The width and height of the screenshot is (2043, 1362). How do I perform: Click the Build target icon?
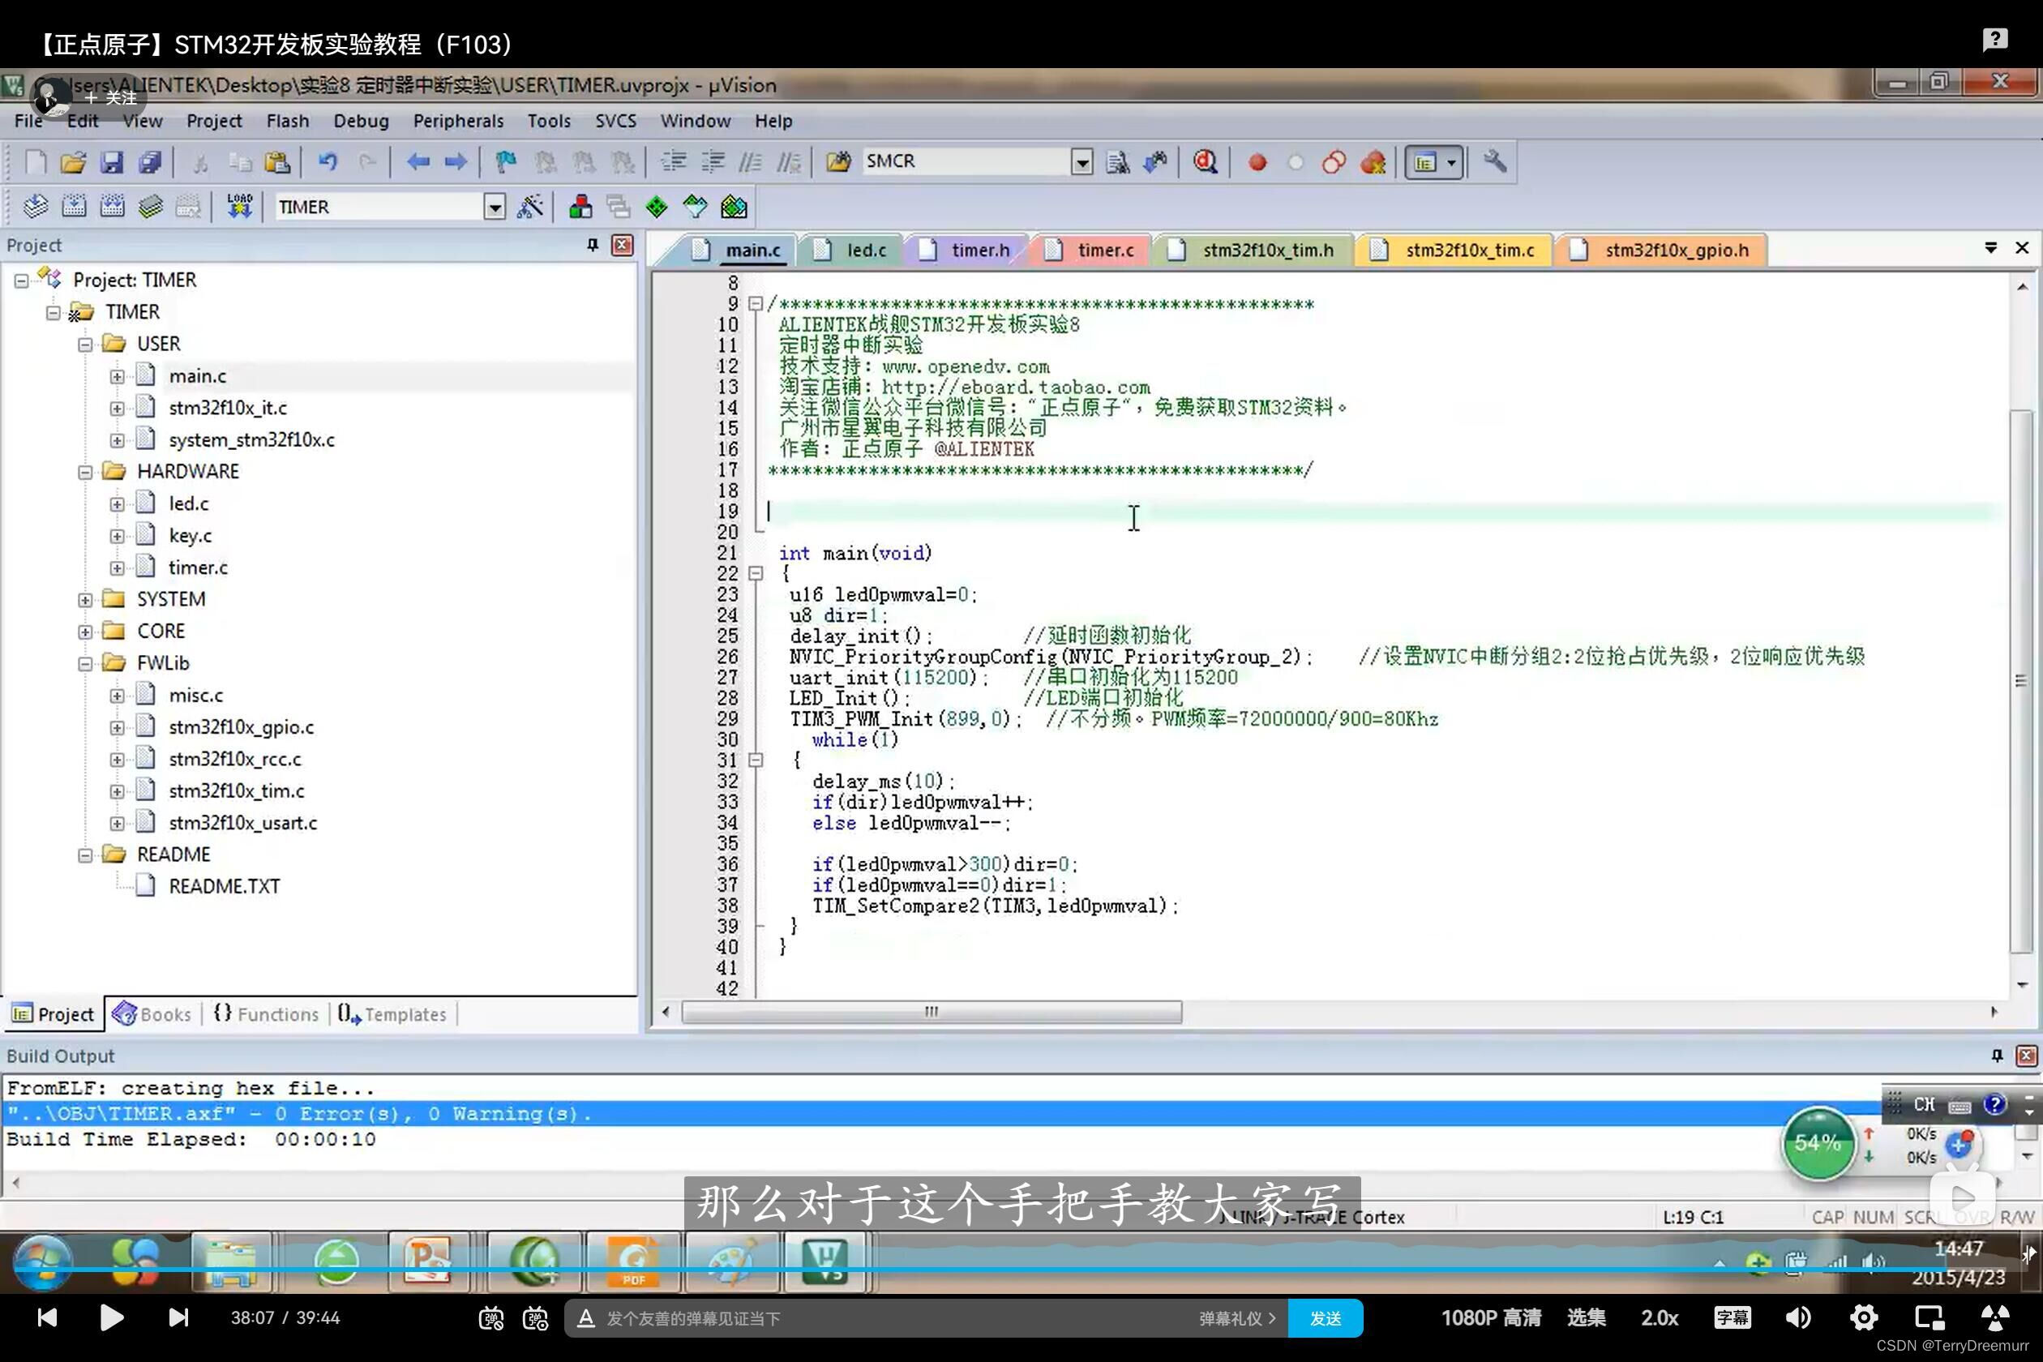click(75, 206)
